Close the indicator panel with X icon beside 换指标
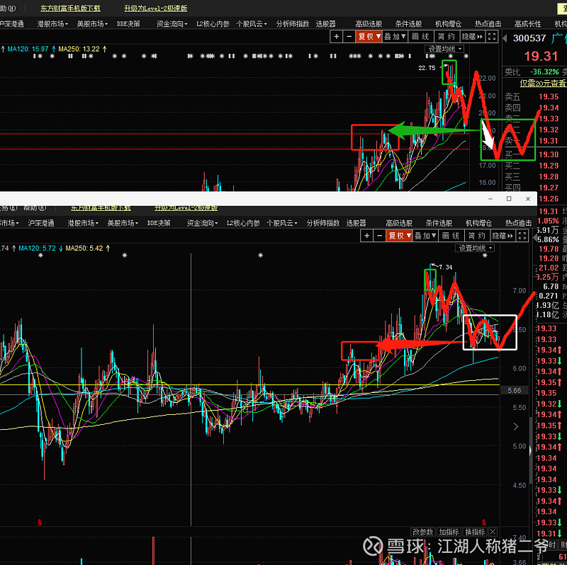This screenshot has width=567, height=565. (x=493, y=532)
